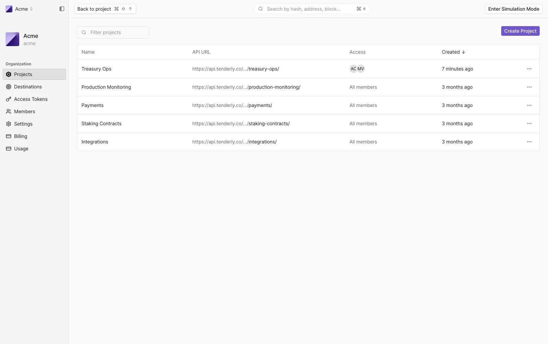Click the Filter projects magnifier icon
This screenshot has height=344, width=550.
(x=84, y=32)
